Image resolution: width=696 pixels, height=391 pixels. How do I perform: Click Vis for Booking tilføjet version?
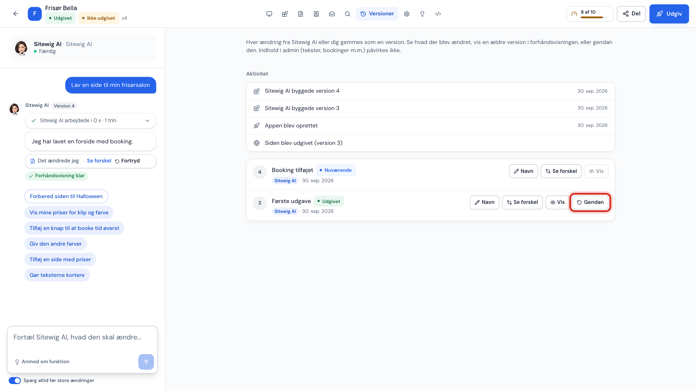(x=596, y=171)
